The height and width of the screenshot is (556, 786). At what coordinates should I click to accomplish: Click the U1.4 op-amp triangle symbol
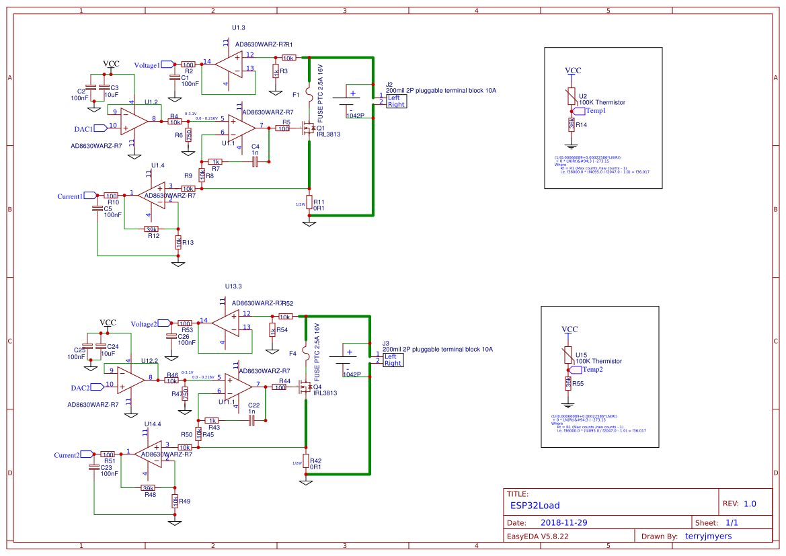coord(152,196)
